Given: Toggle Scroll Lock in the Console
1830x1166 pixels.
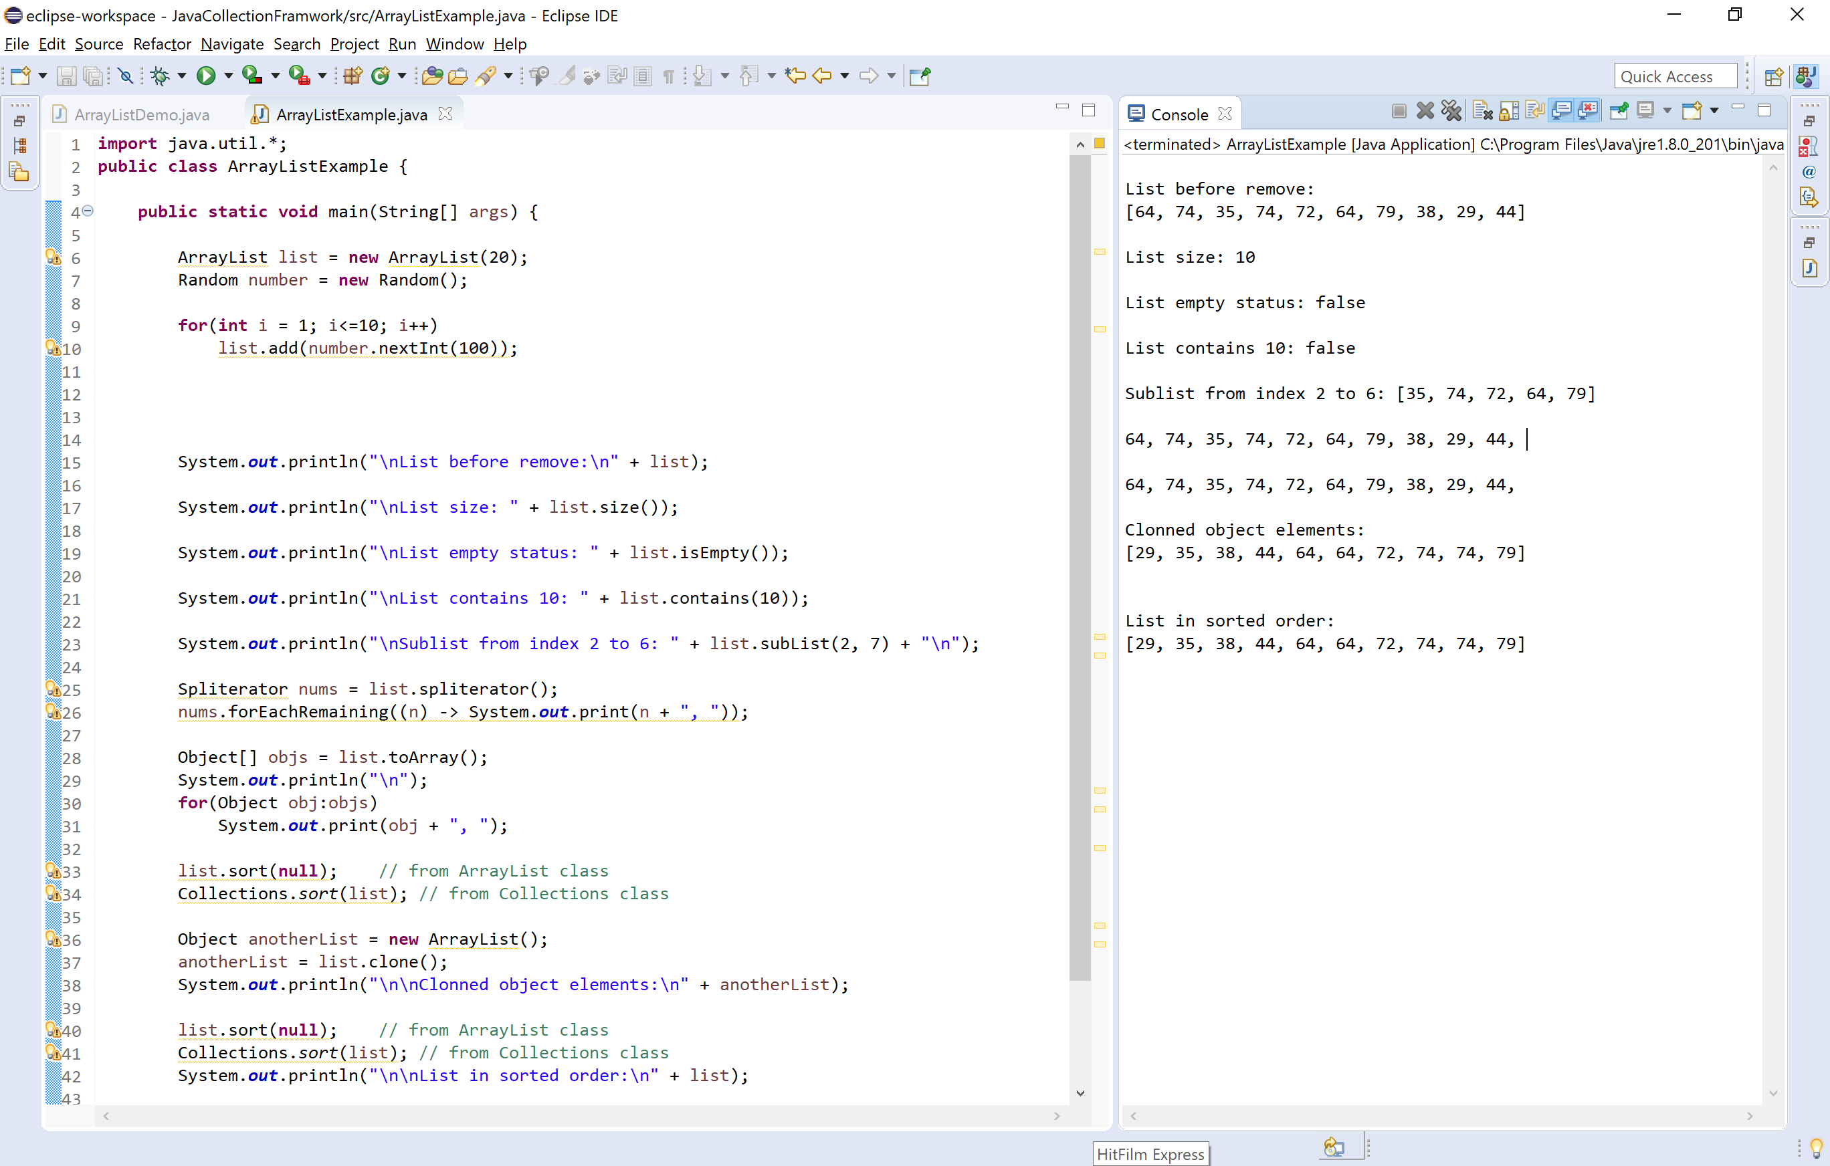Looking at the screenshot, I should point(1508,111).
